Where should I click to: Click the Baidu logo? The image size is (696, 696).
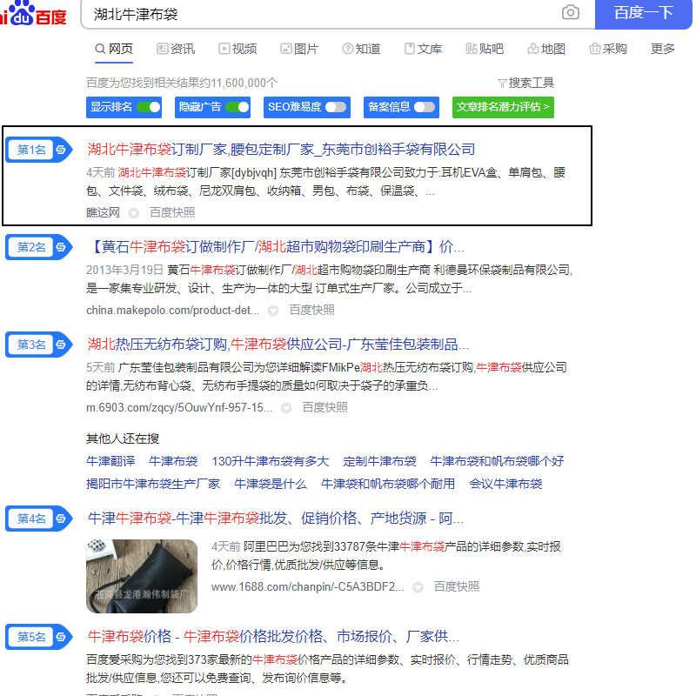coord(33,13)
